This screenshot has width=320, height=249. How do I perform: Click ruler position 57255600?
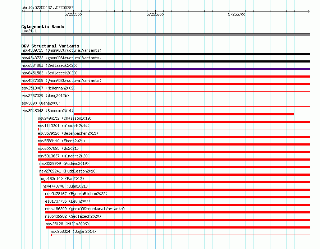155,14
